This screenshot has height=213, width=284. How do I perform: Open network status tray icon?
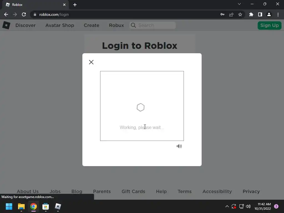point(241,206)
